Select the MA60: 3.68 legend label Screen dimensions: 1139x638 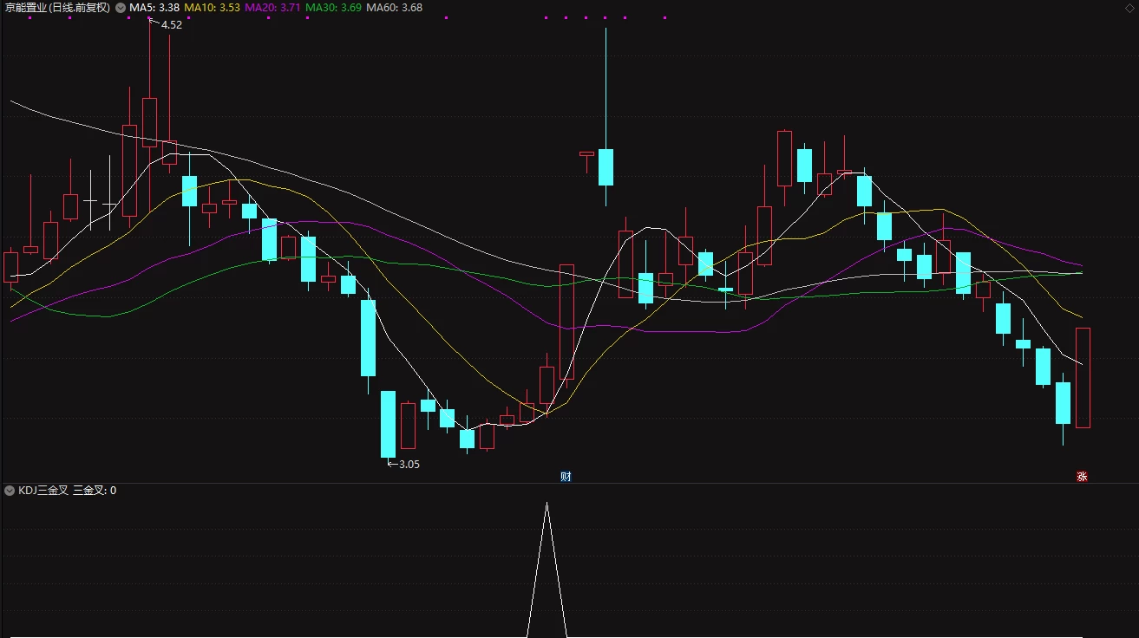pos(394,8)
